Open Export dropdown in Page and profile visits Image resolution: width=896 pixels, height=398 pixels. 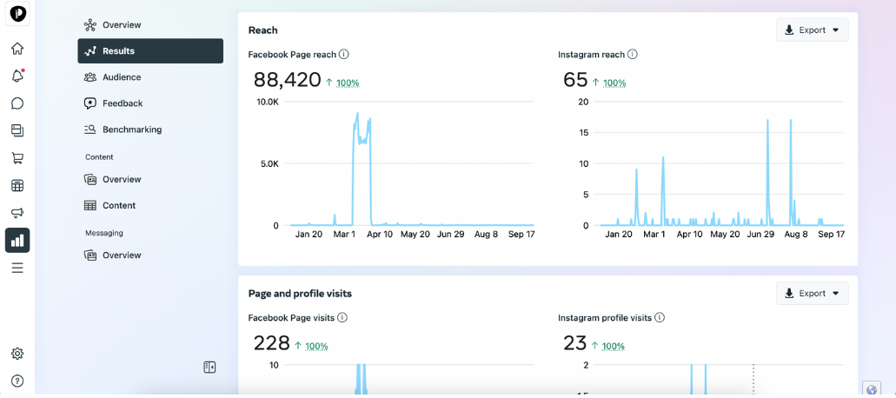812,294
